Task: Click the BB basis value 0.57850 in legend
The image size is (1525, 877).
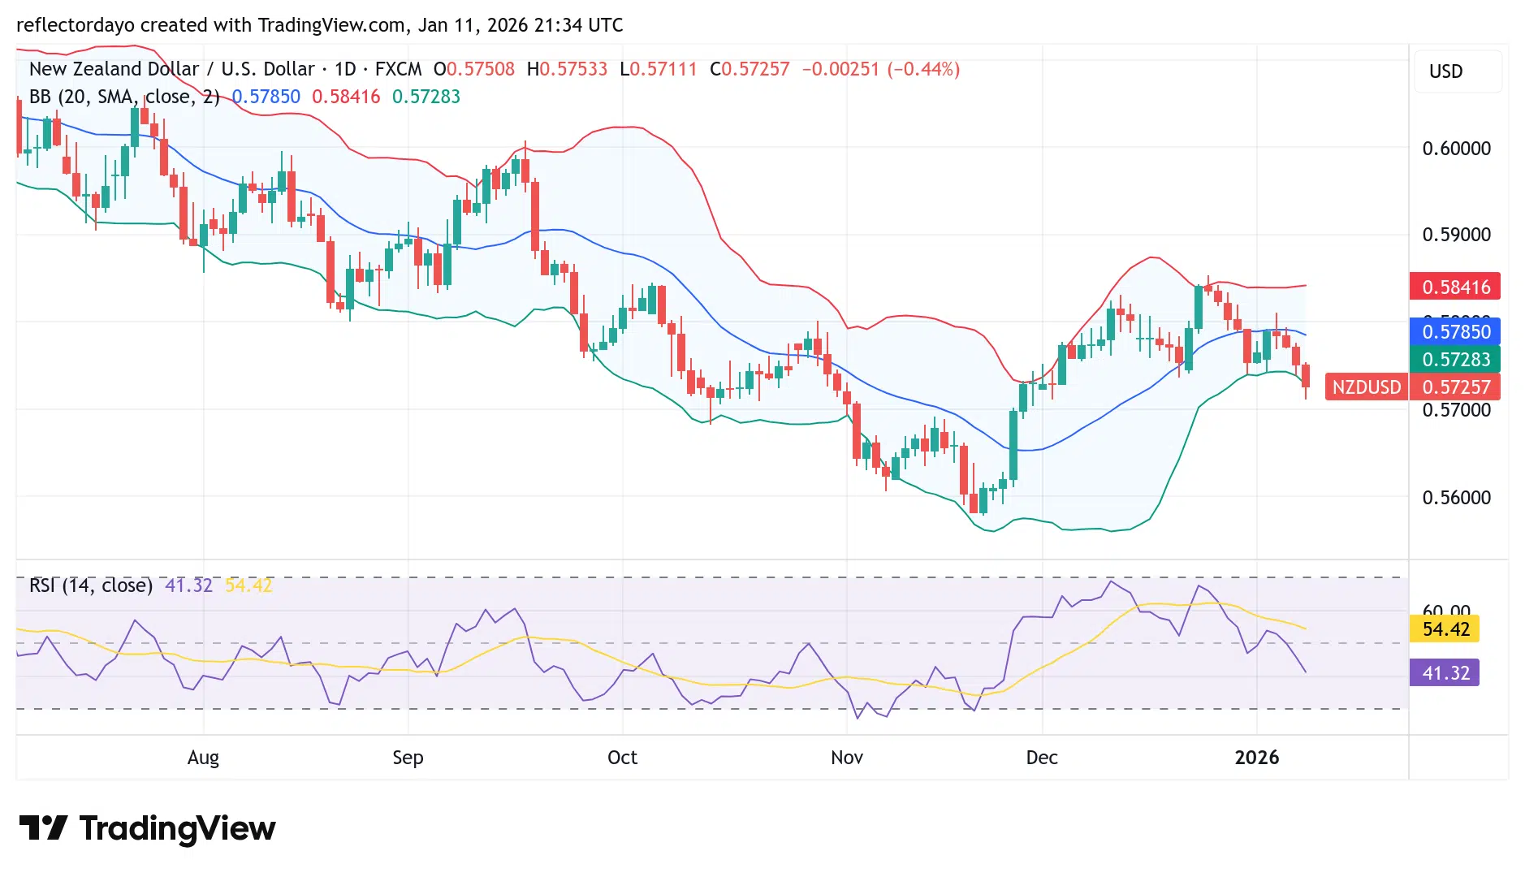Action: (266, 97)
